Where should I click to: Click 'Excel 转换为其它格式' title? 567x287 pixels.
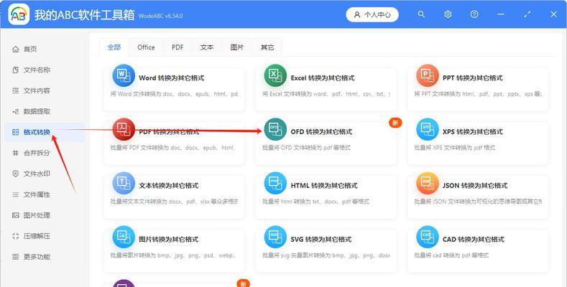point(323,78)
